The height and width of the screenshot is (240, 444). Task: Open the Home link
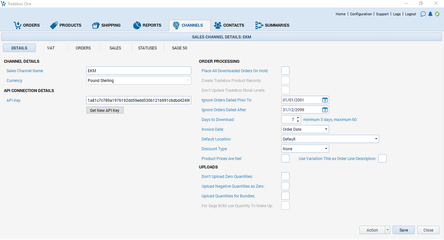(341, 14)
